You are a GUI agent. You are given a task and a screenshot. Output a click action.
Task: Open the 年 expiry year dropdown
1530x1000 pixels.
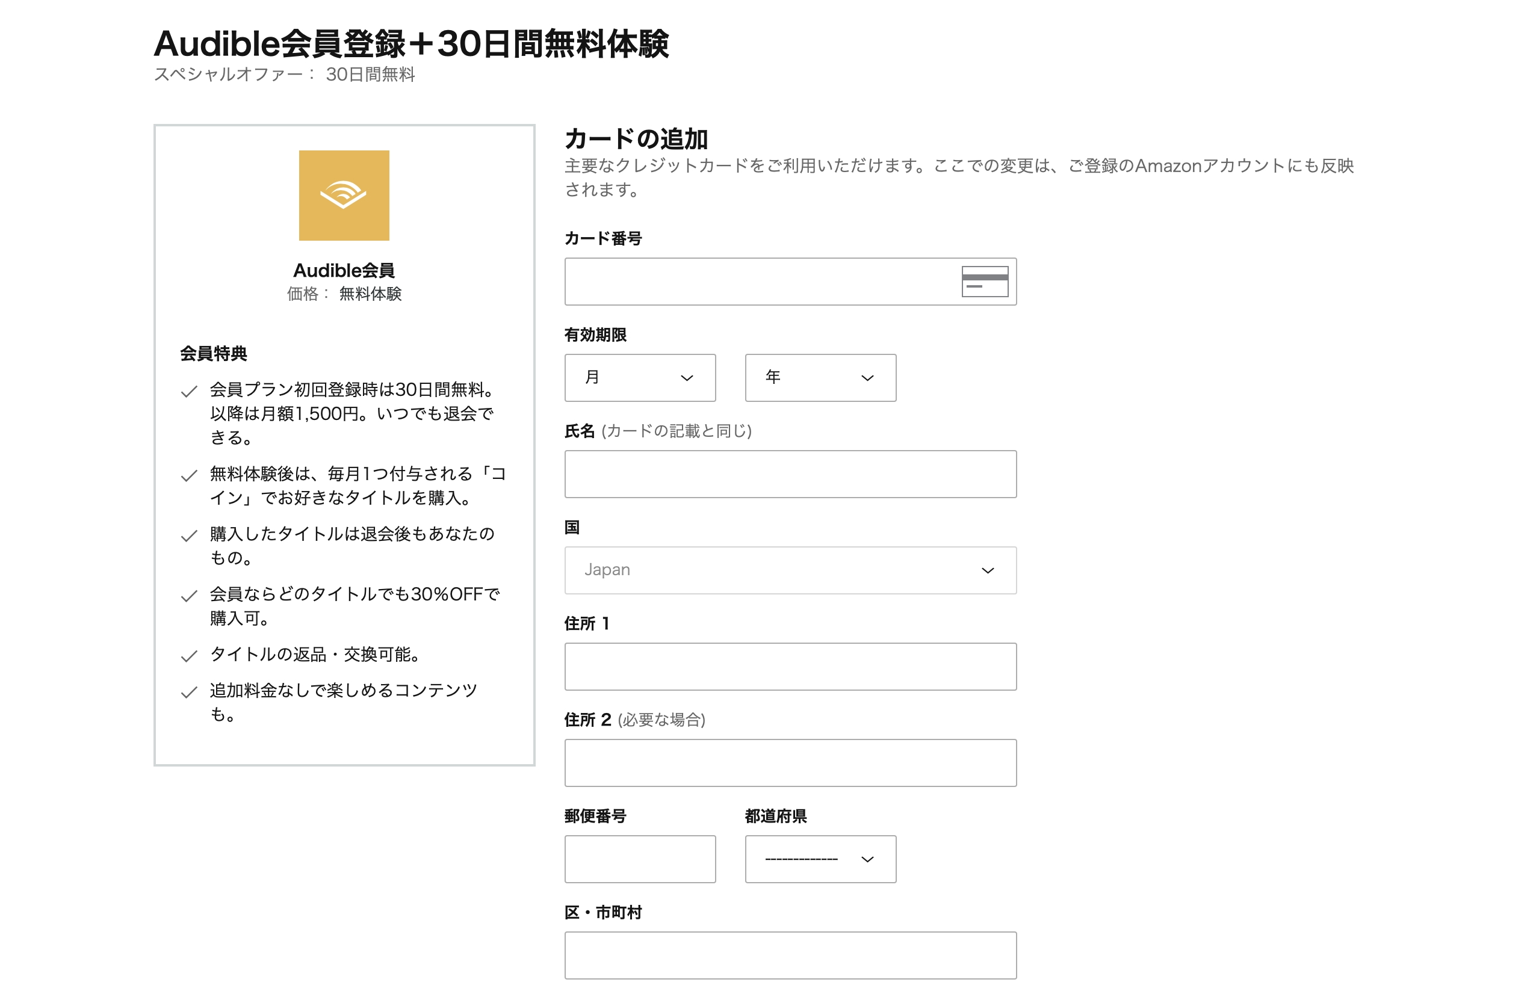point(820,378)
